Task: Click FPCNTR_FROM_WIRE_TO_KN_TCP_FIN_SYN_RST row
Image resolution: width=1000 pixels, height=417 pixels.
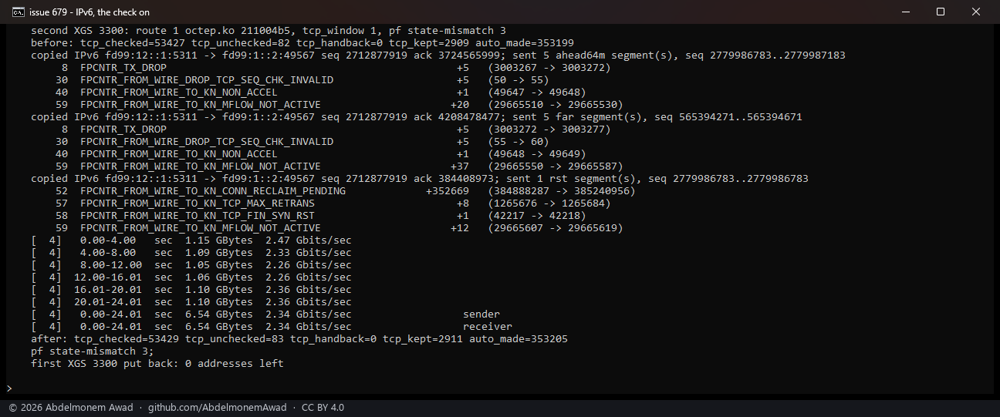Action: click(321, 216)
